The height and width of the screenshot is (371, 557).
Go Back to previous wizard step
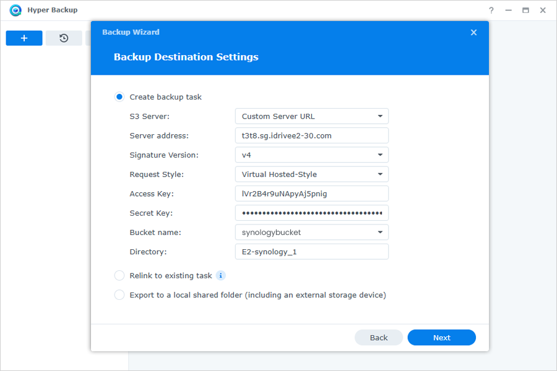pyautogui.click(x=379, y=338)
